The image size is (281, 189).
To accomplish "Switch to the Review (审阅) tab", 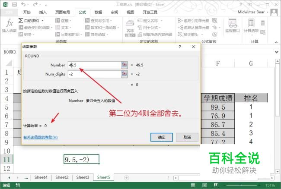I will (114, 12).
